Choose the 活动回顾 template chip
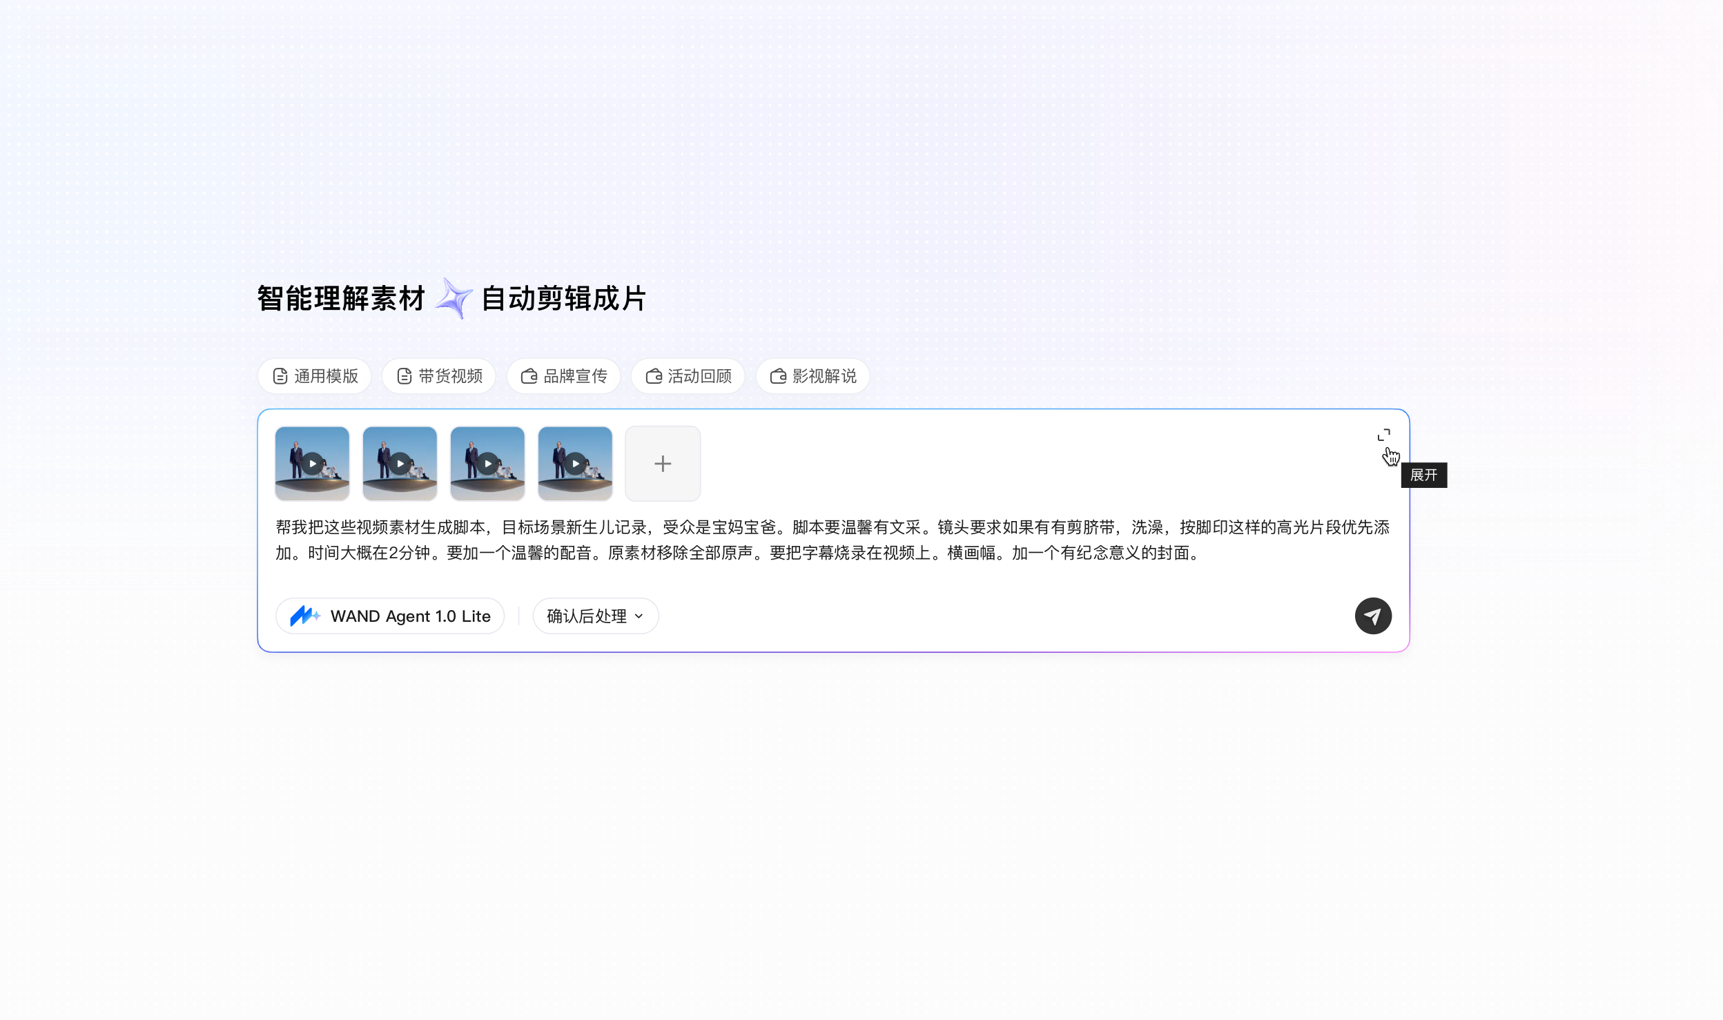 [688, 376]
